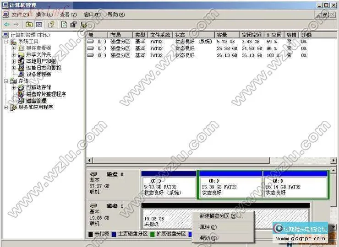The width and height of the screenshot is (339, 247).
Task: Expand the 可移动存储 tree node
Action: pos(14,88)
